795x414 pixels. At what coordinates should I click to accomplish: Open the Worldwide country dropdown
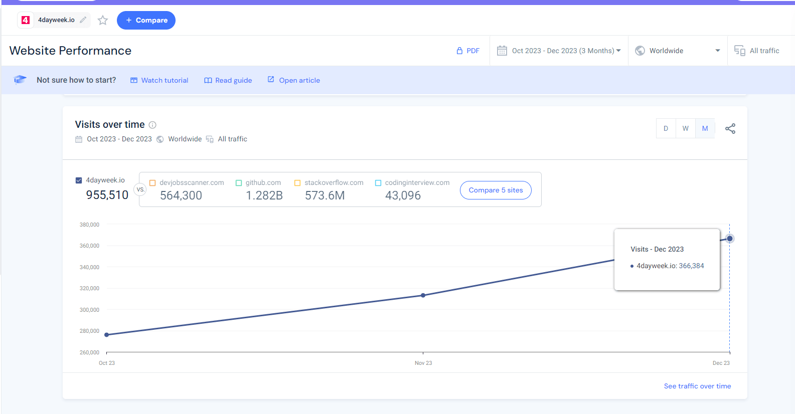678,51
